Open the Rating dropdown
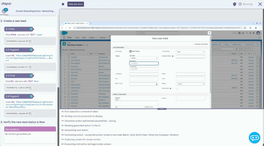The height and width of the screenshot is (146, 264). (x=191, y=84)
